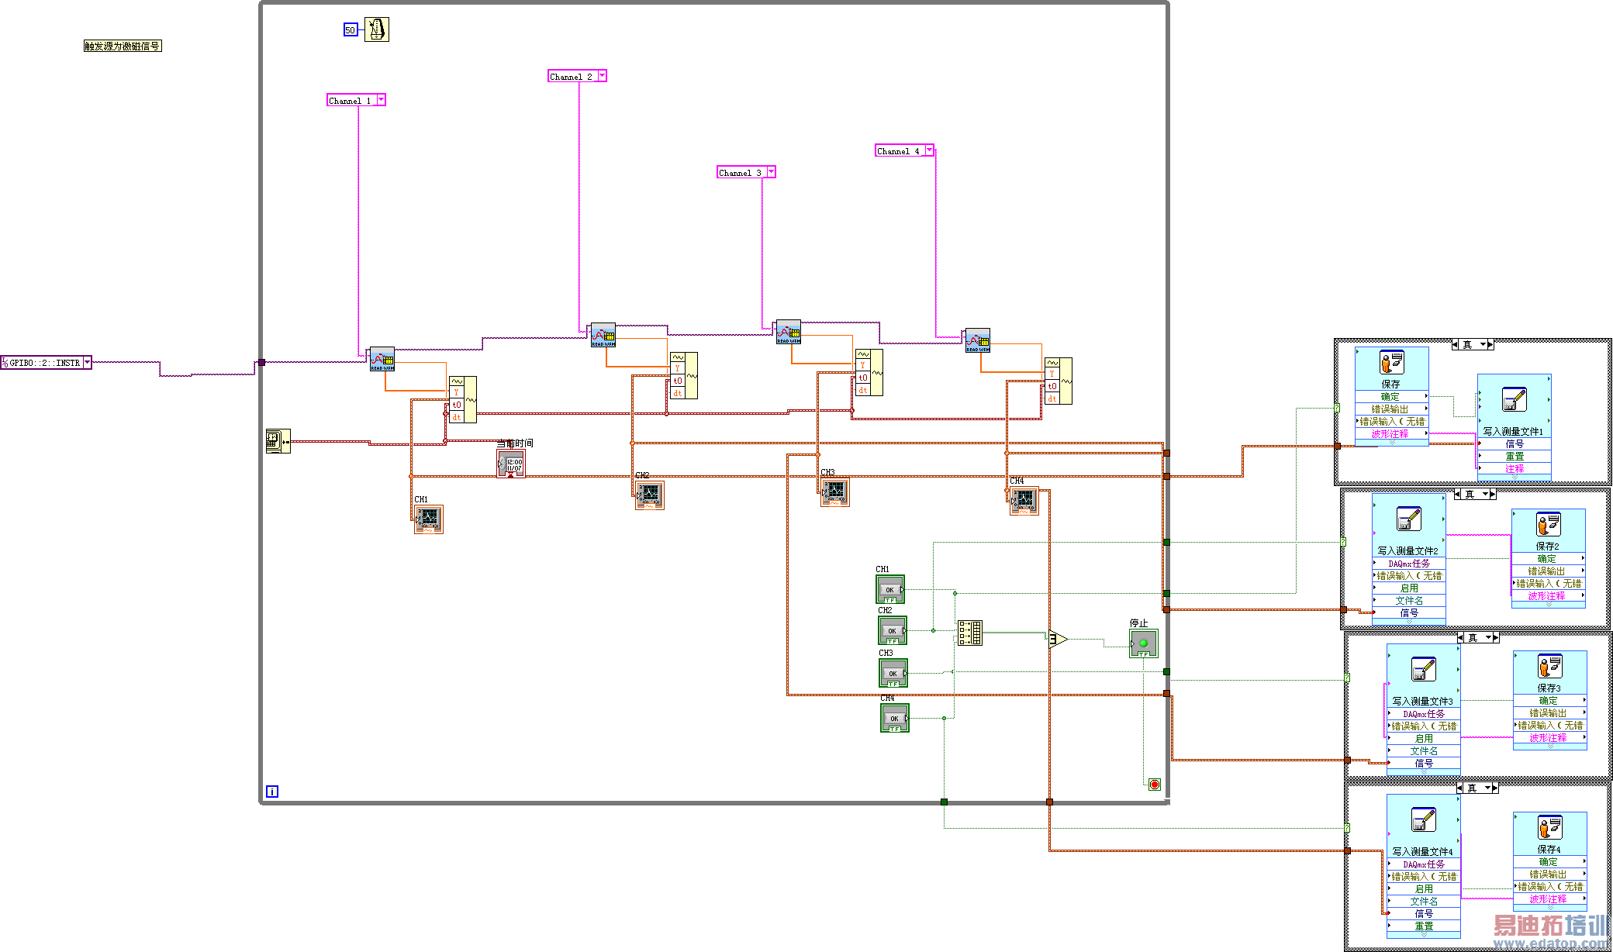The height and width of the screenshot is (952, 1613).
Task: Click the numeric constant 50
Action: (350, 30)
